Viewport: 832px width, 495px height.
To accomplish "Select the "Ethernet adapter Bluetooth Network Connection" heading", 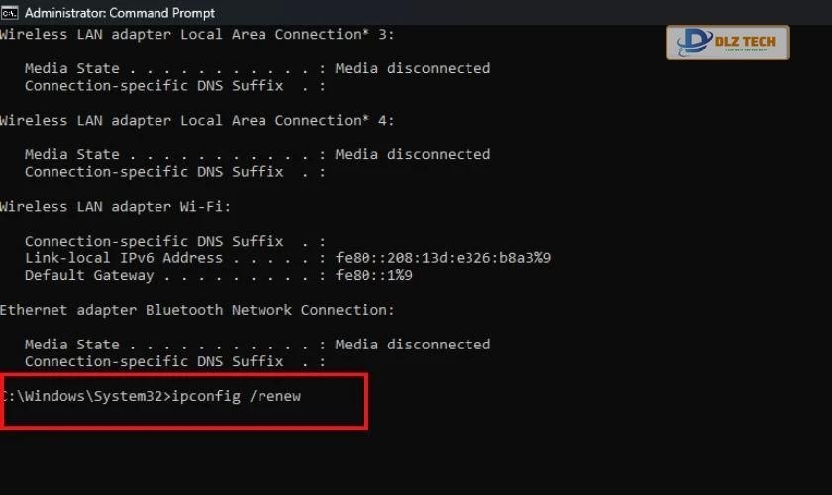I will 196,310.
